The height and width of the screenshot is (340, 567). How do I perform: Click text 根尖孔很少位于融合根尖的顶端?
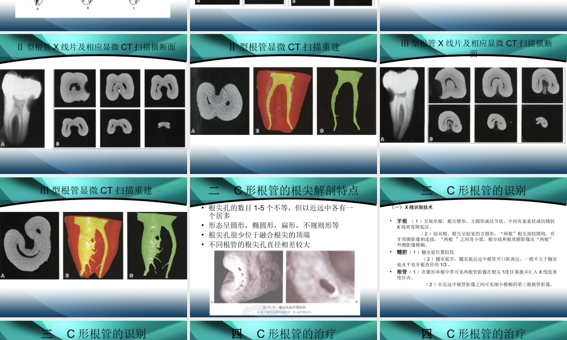[x=259, y=235]
